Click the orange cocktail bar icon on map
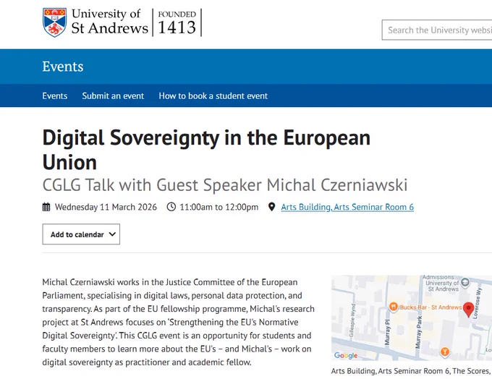Viewport: 492px width, 379px height. point(444,352)
